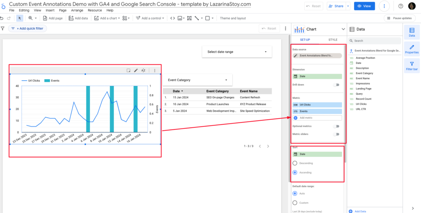Image resolution: width=421 pixels, height=213 pixels.
Task: Click the Search field in Data panel
Action: (x=375, y=41)
